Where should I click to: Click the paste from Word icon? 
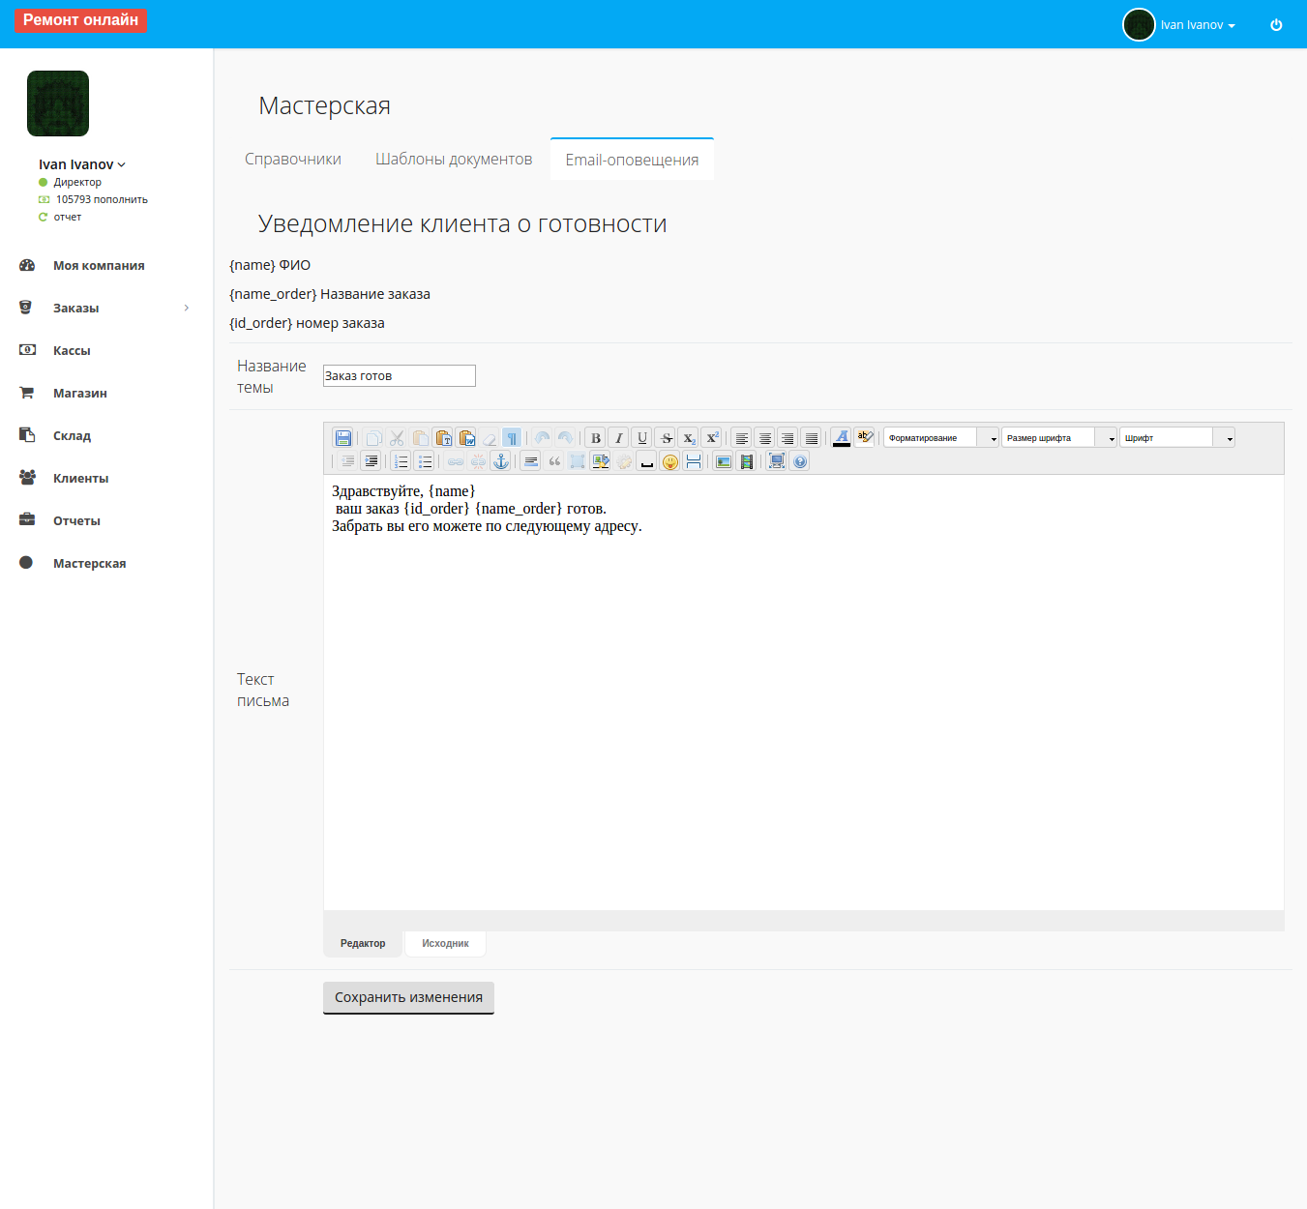tap(466, 438)
